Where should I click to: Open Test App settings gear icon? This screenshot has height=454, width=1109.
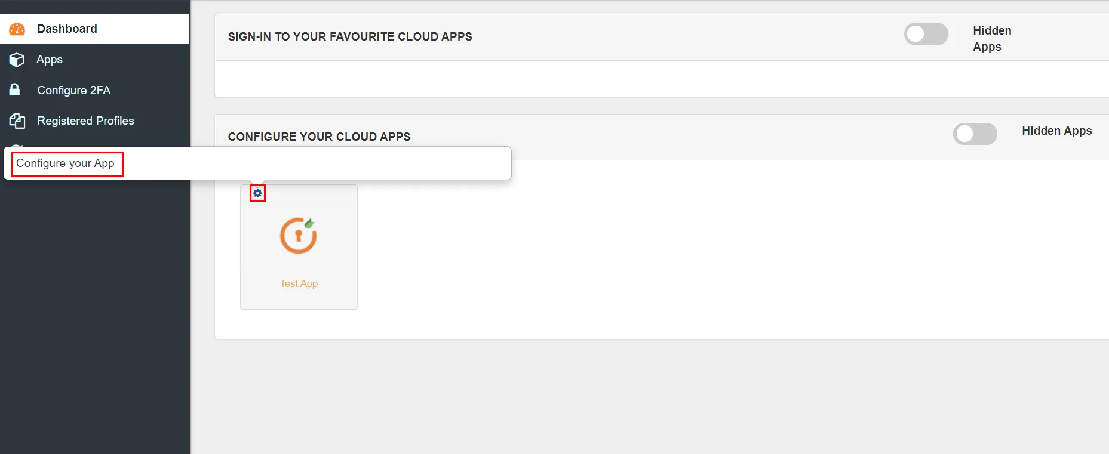coord(257,193)
